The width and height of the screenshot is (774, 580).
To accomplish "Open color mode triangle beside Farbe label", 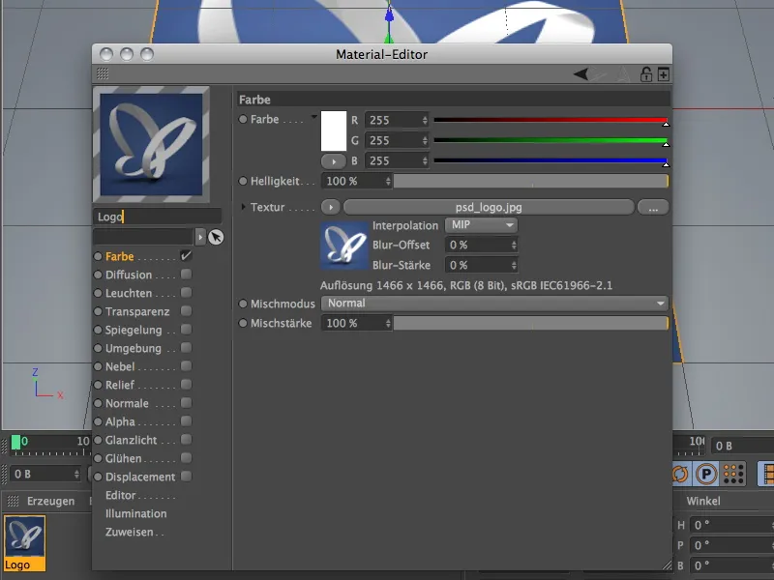I will (313, 117).
